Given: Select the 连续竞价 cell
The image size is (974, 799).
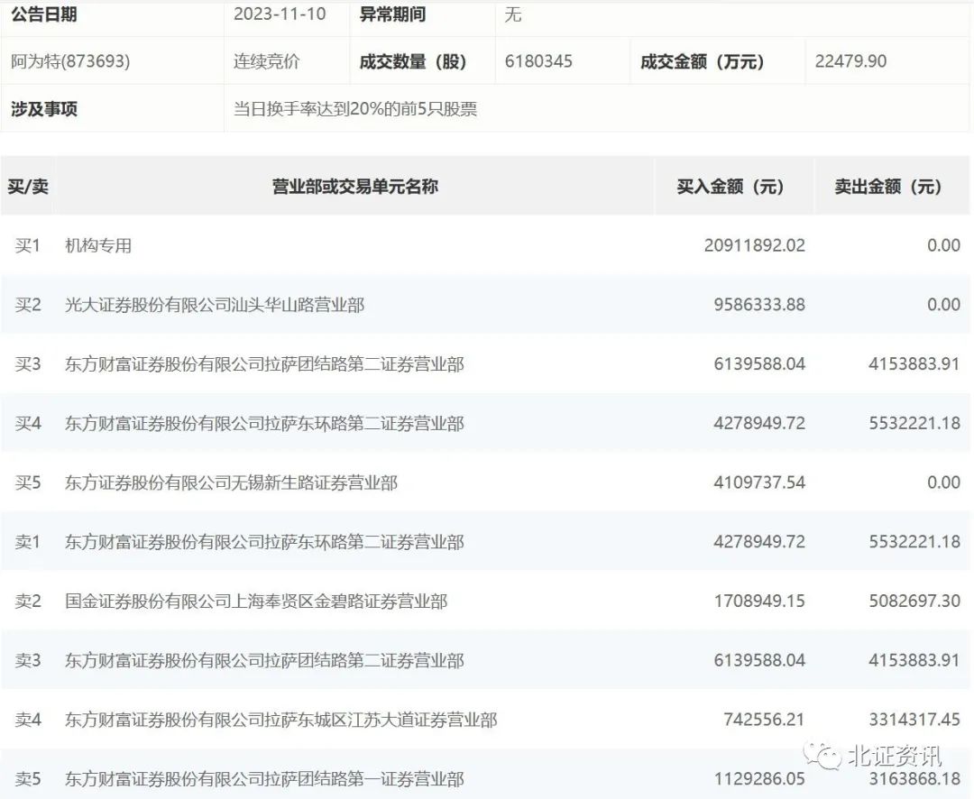Looking at the screenshot, I should (x=266, y=61).
